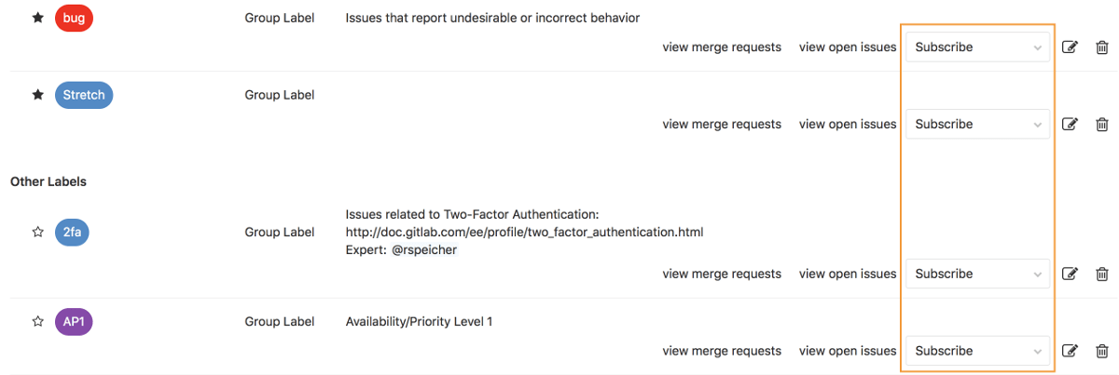
Task: Unstar the bug label
Action: point(38,18)
